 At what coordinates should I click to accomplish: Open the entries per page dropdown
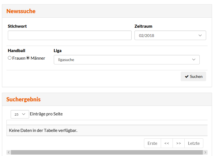coord(20,114)
